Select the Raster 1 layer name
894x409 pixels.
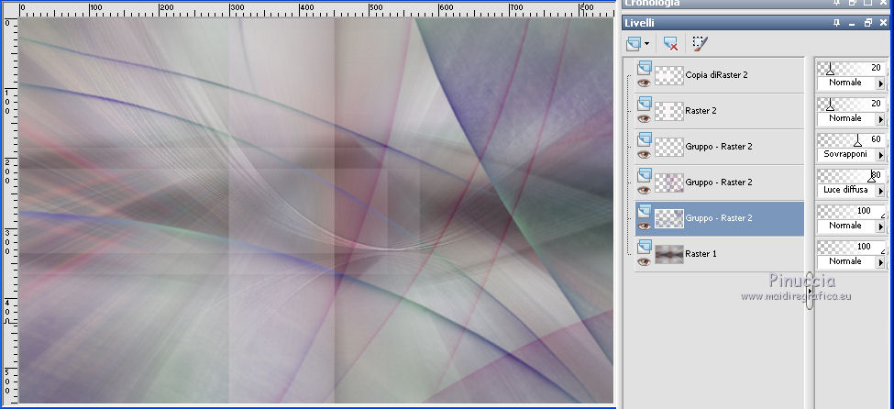(x=701, y=254)
